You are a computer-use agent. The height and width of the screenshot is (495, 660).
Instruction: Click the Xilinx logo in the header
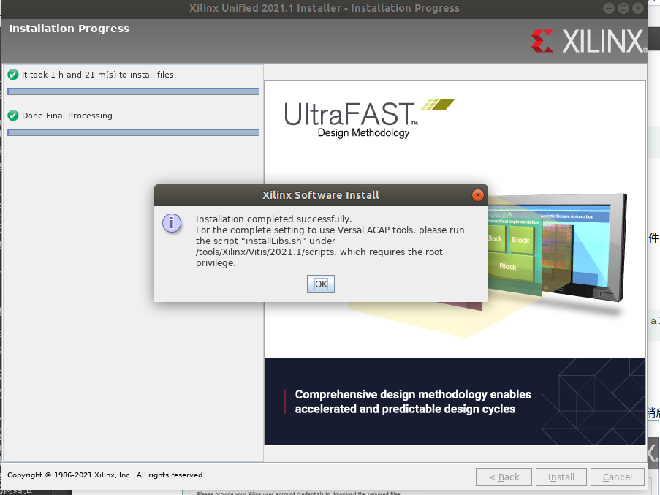point(588,41)
